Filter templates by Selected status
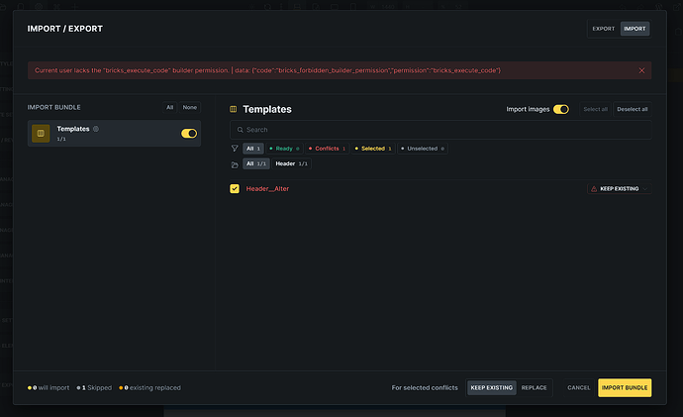The height and width of the screenshot is (417, 683). coord(373,149)
